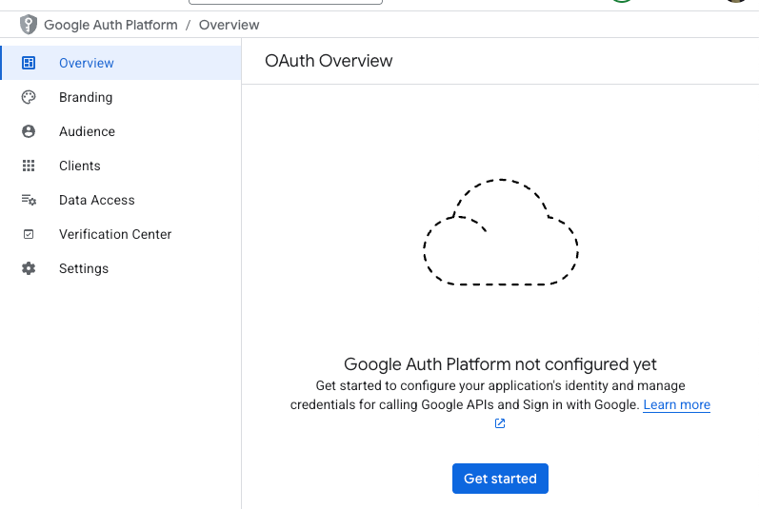Open the Settings label in sidebar

pos(84,268)
